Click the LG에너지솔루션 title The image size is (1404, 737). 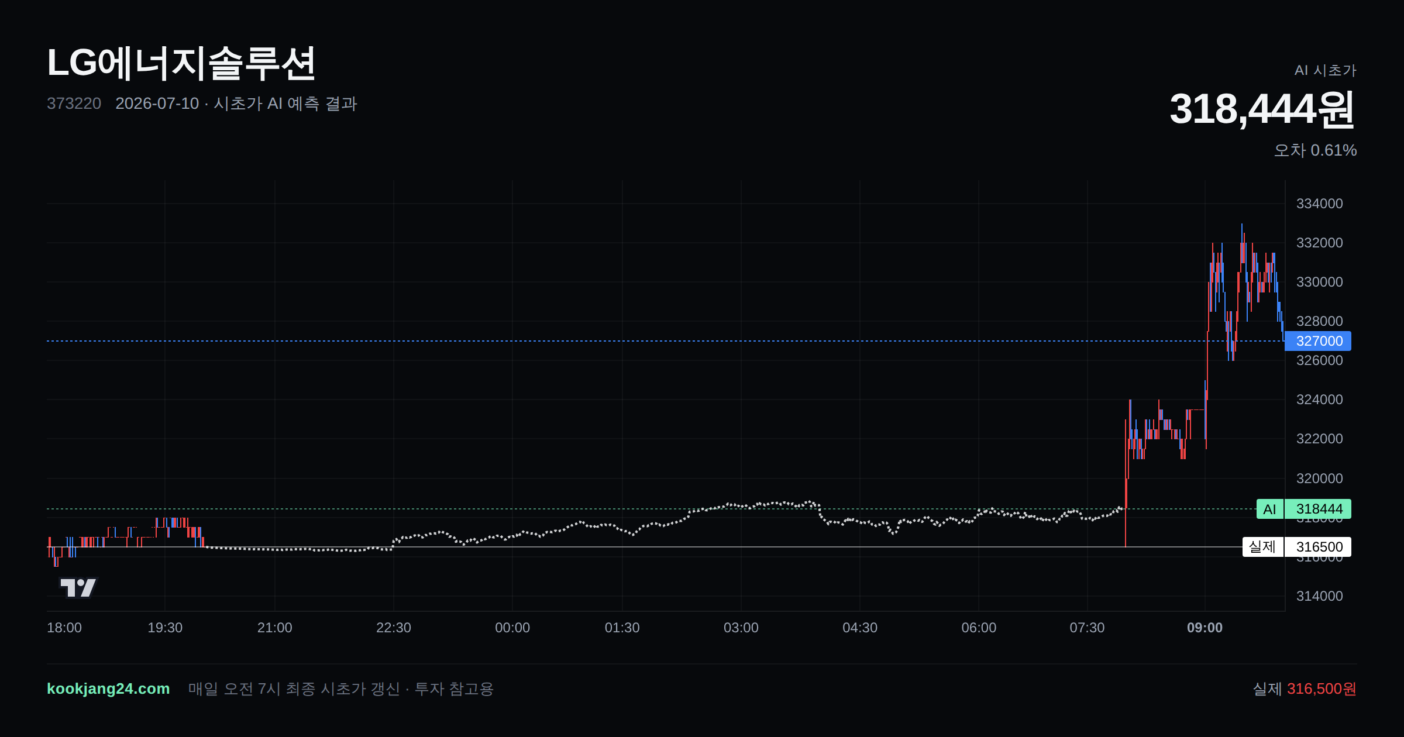pos(181,63)
